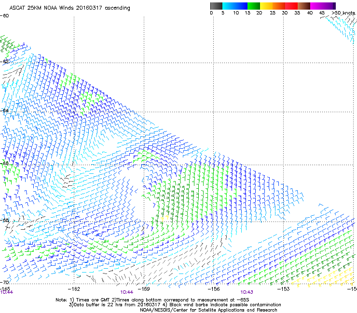The height and width of the screenshot is (313, 357).
Task: Click the latitude label -60
Action: pyautogui.click(x=4, y=16)
